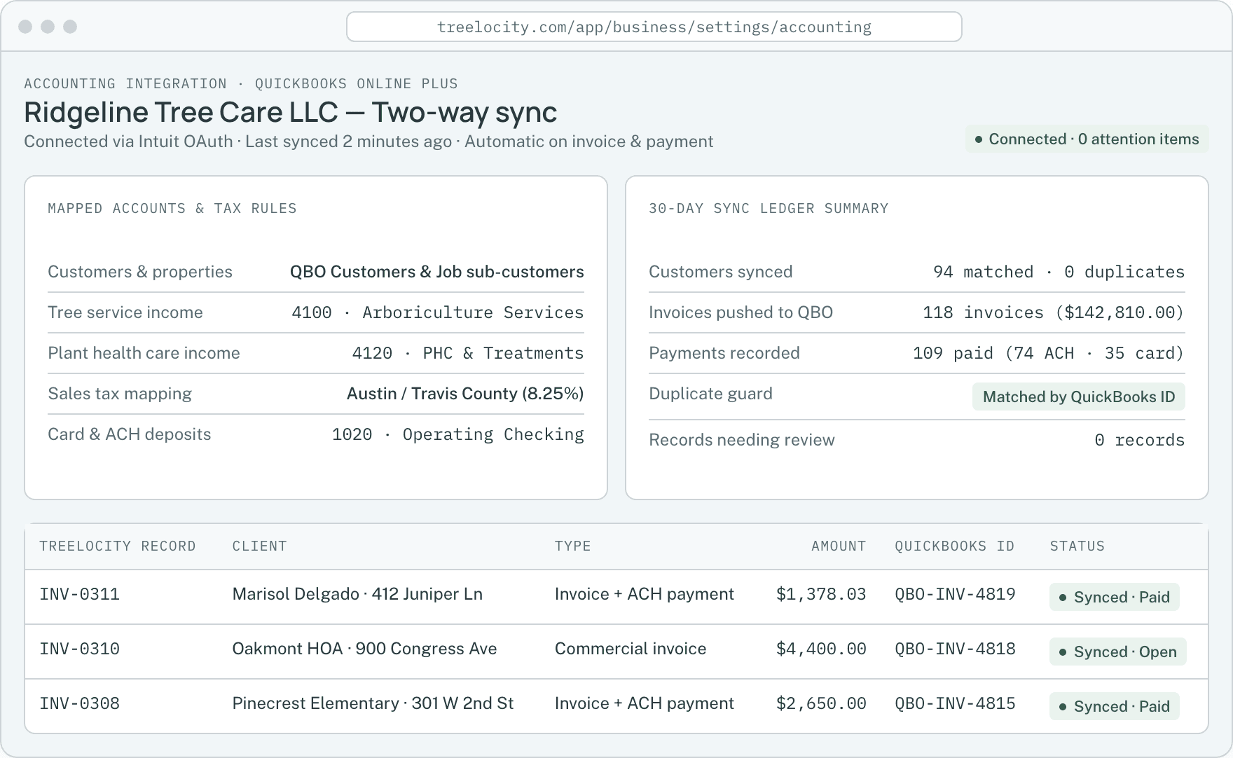Click the TREELOCITY RECORD column header
This screenshot has height=758, width=1233.
pyautogui.click(x=118, y=546)
